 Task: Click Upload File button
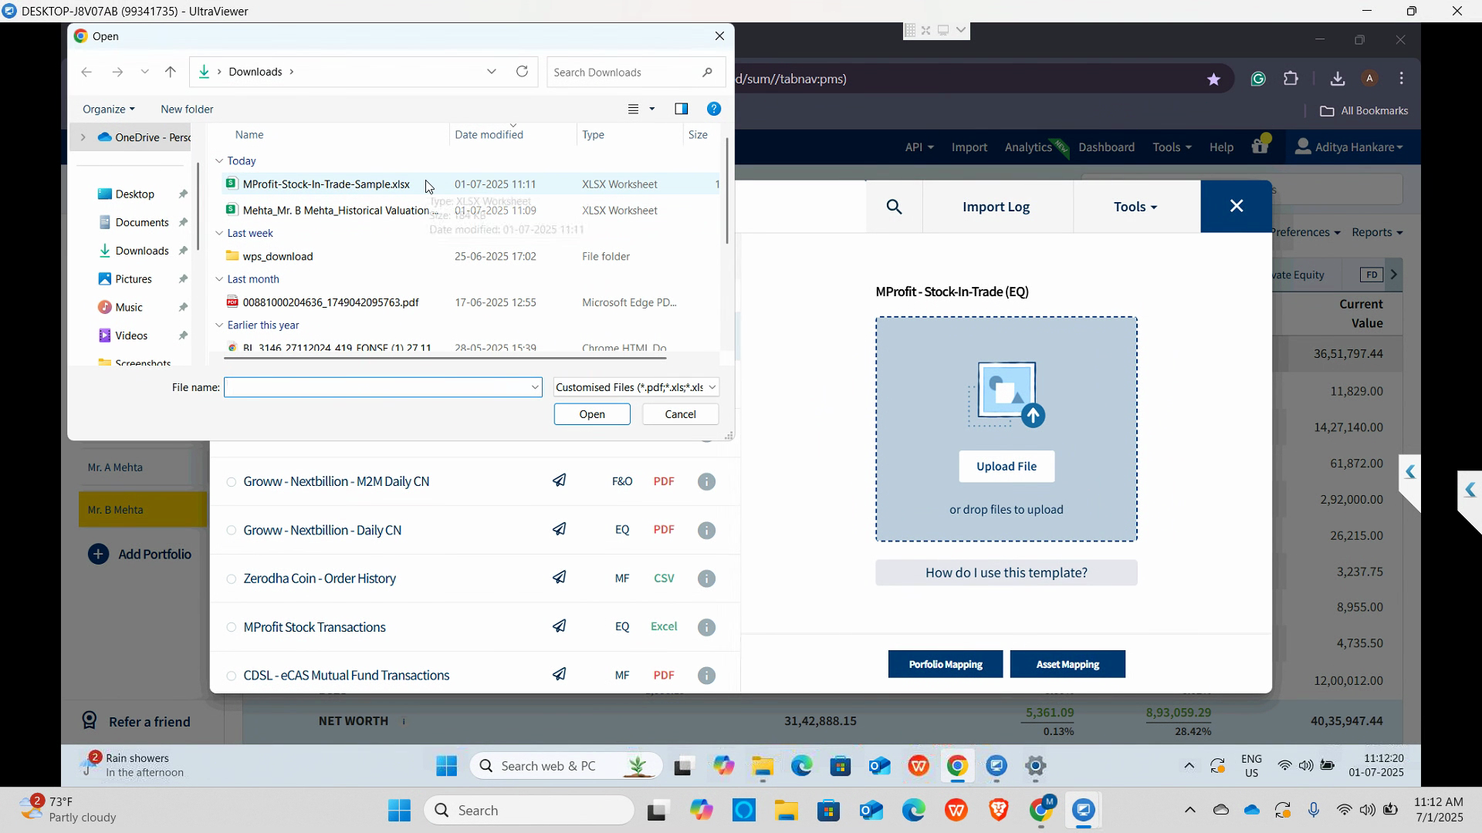(x=1007, y=467)
